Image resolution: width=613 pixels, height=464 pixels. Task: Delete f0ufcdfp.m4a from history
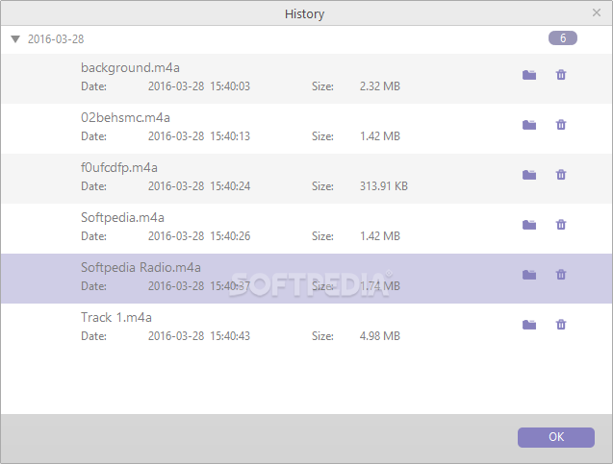coord(561,175)
